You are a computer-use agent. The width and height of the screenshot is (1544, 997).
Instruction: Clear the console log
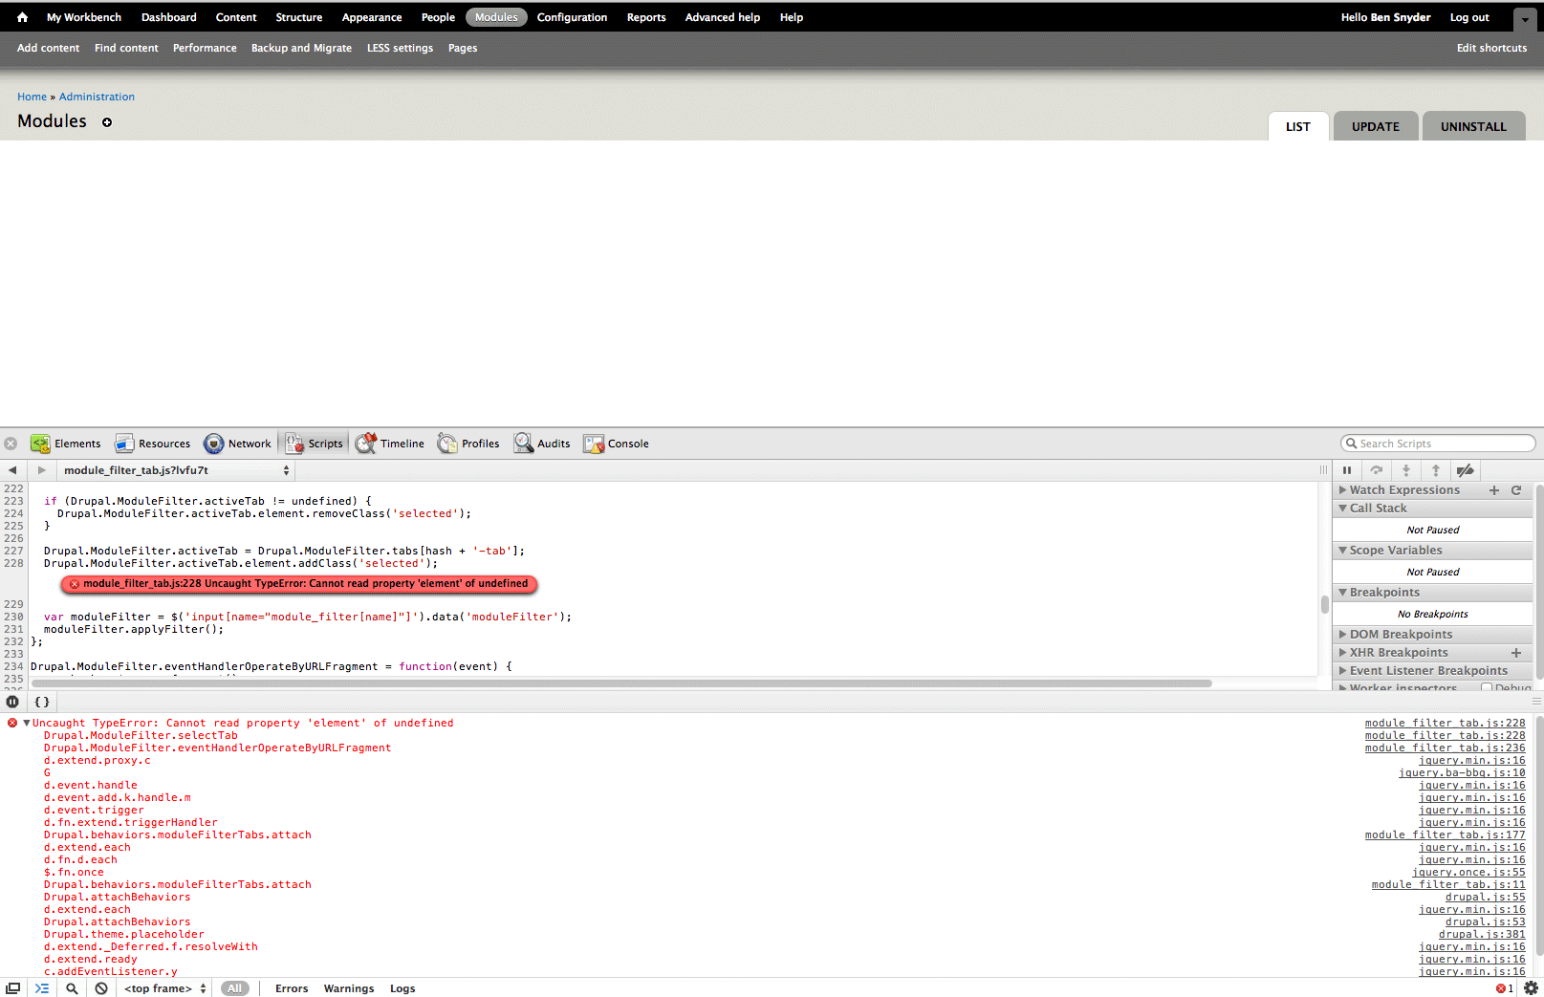click(x=101, y=988)
